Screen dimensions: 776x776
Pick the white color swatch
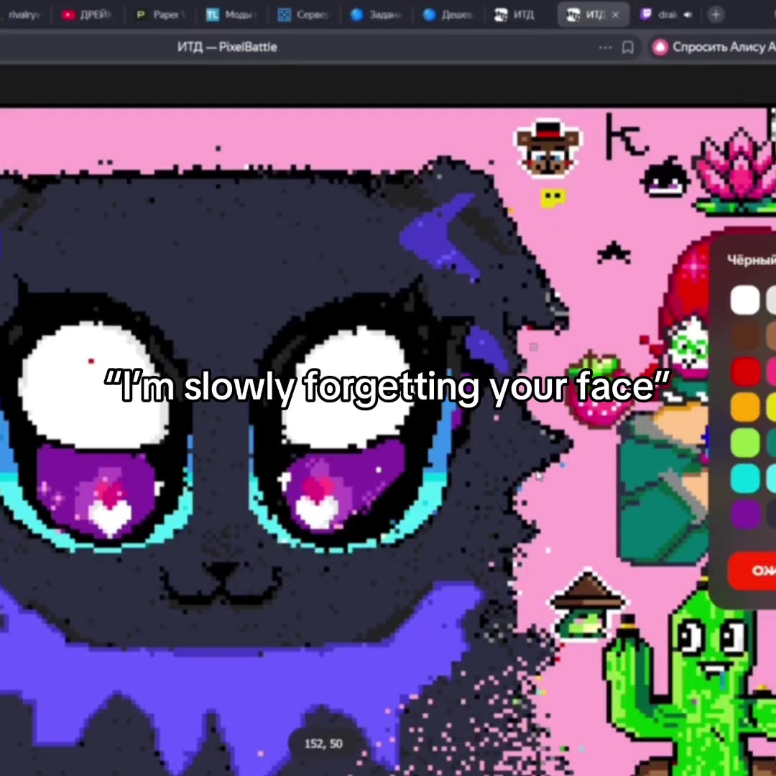pyautogui.click(x=745, y=300)
